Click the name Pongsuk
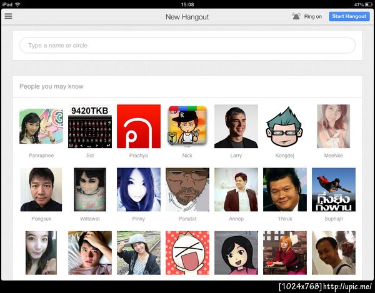The height and width of the screenshot is (293, 375). pos(41,219)
